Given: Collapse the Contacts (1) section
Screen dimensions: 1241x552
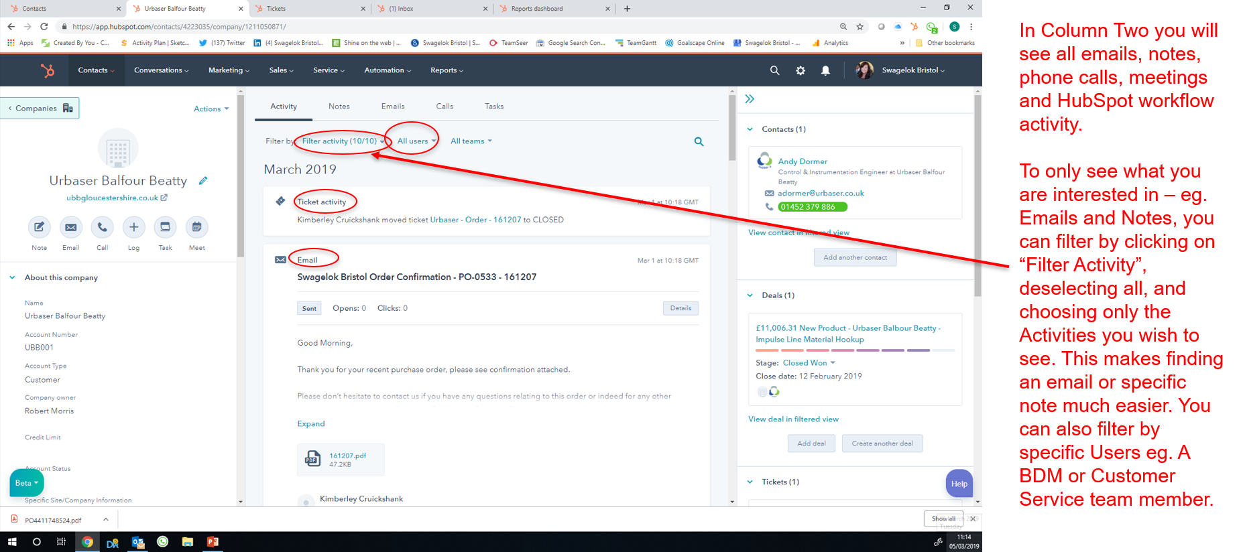Looking at the screenshot, I should click(x=750, y=129).
